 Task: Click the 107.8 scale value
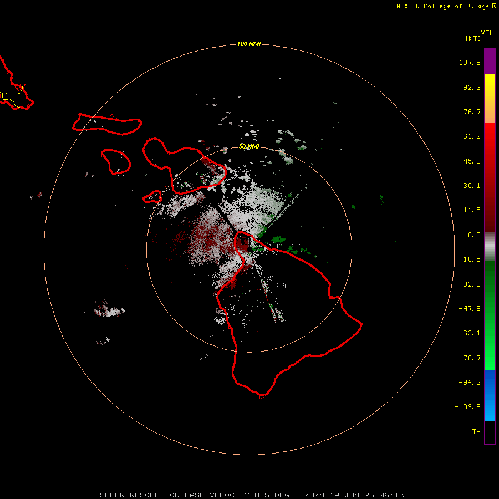[x=470, y=62]
